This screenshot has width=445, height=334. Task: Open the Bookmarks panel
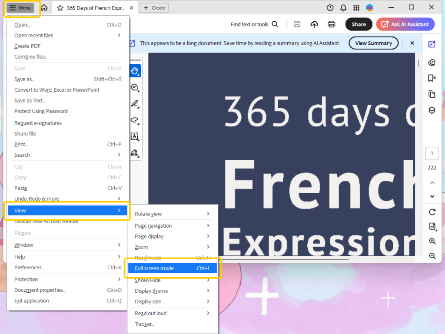click(x=432, y=78)
